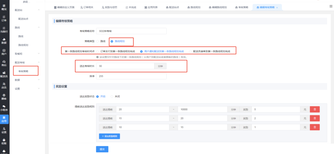Click the 添加奖励规则 button
The width and height of the screenshot is (334, 154).
(110, 136)
